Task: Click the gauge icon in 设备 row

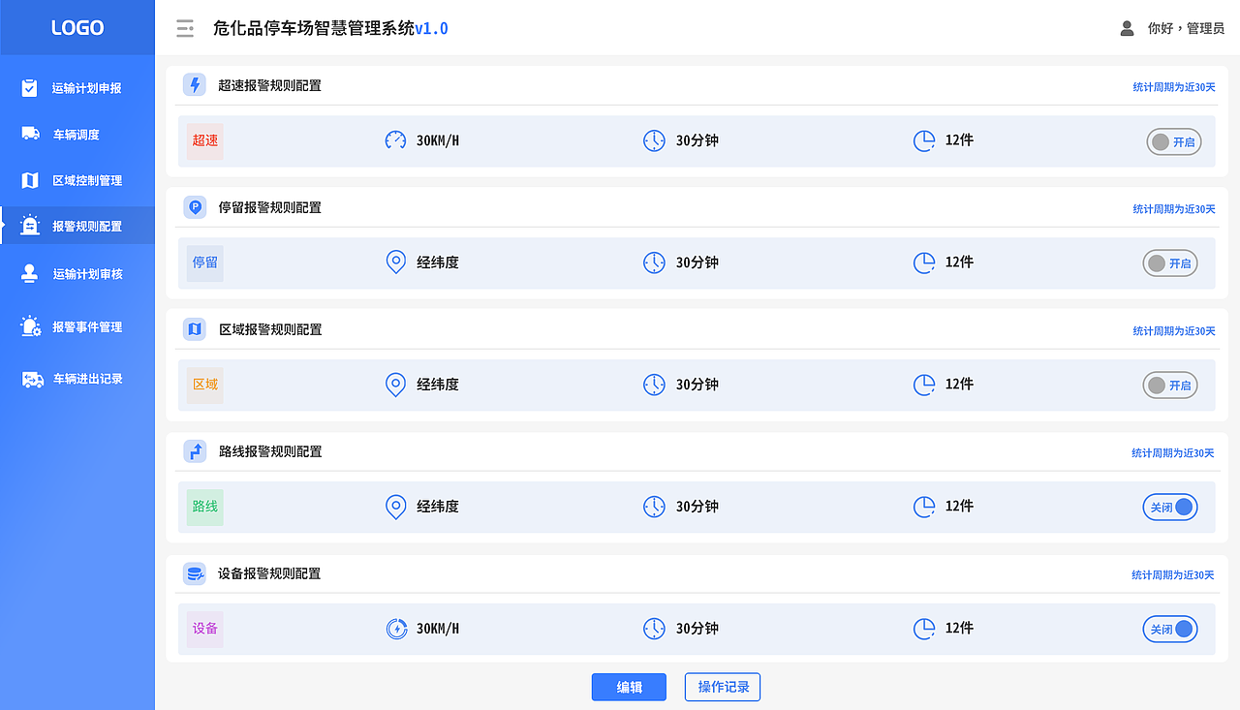Action: (395, 629)
